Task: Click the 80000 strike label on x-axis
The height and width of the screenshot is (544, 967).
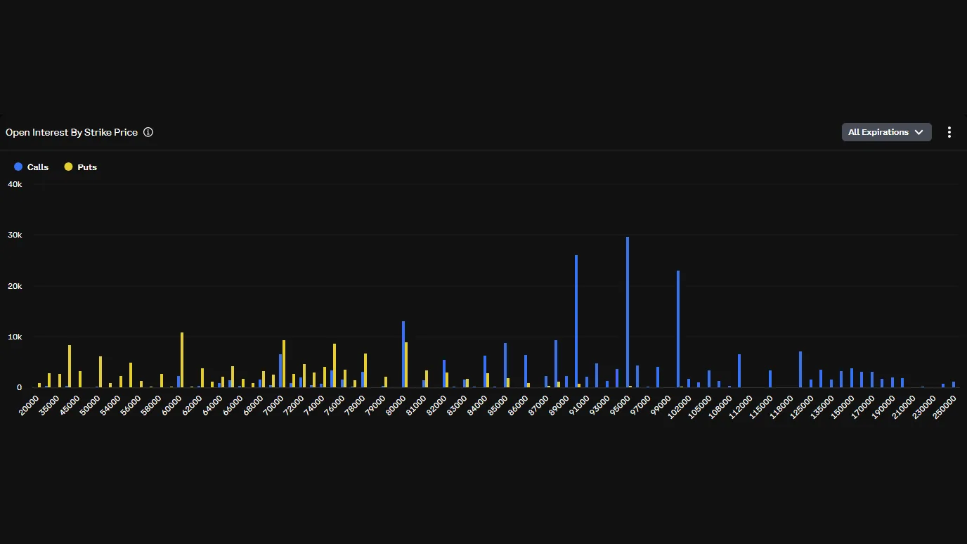Action: tap(396, 405)
